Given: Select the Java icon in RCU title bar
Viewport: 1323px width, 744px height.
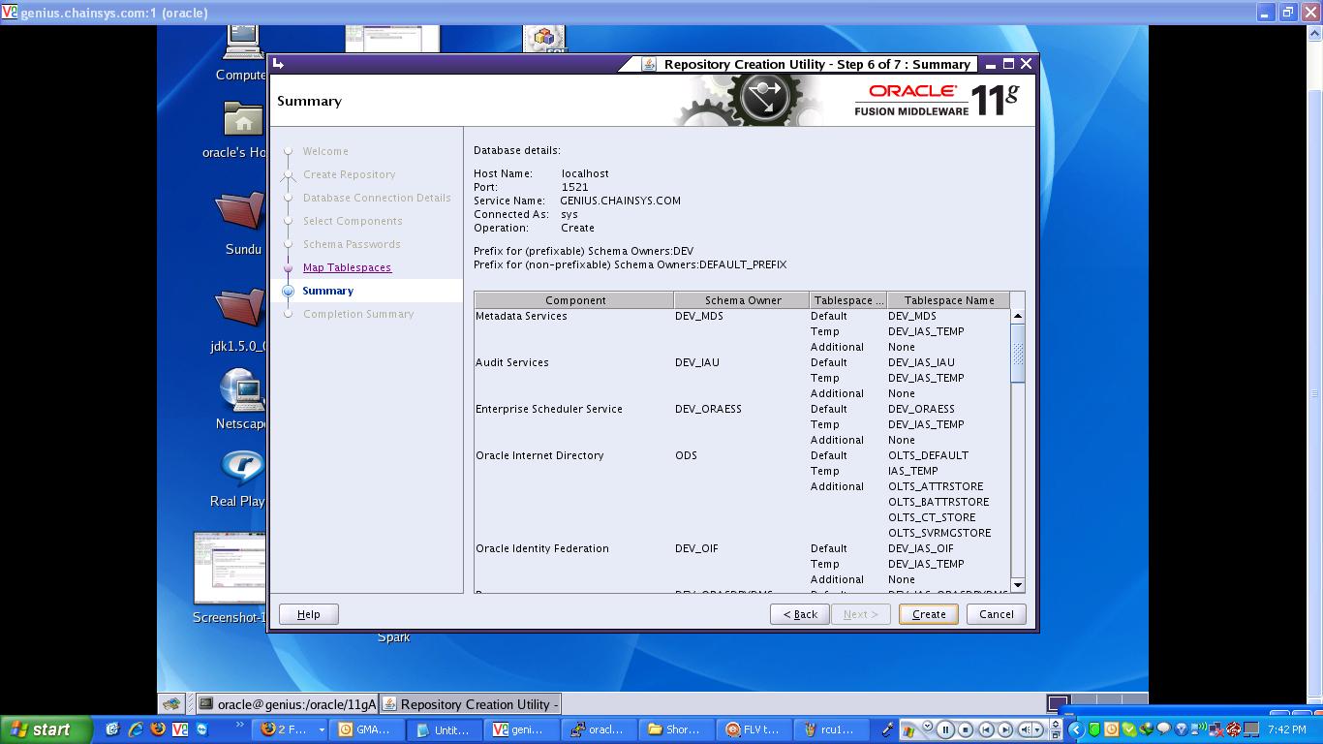Looking at the screenshot, I should tap(650, 64).
